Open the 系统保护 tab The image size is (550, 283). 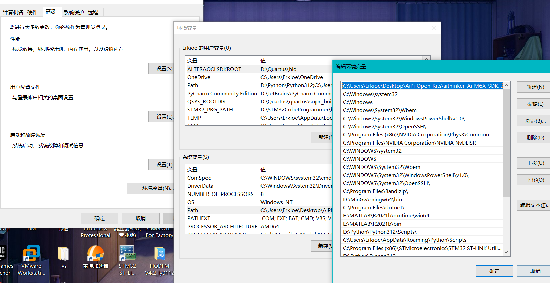pos(74,12)
